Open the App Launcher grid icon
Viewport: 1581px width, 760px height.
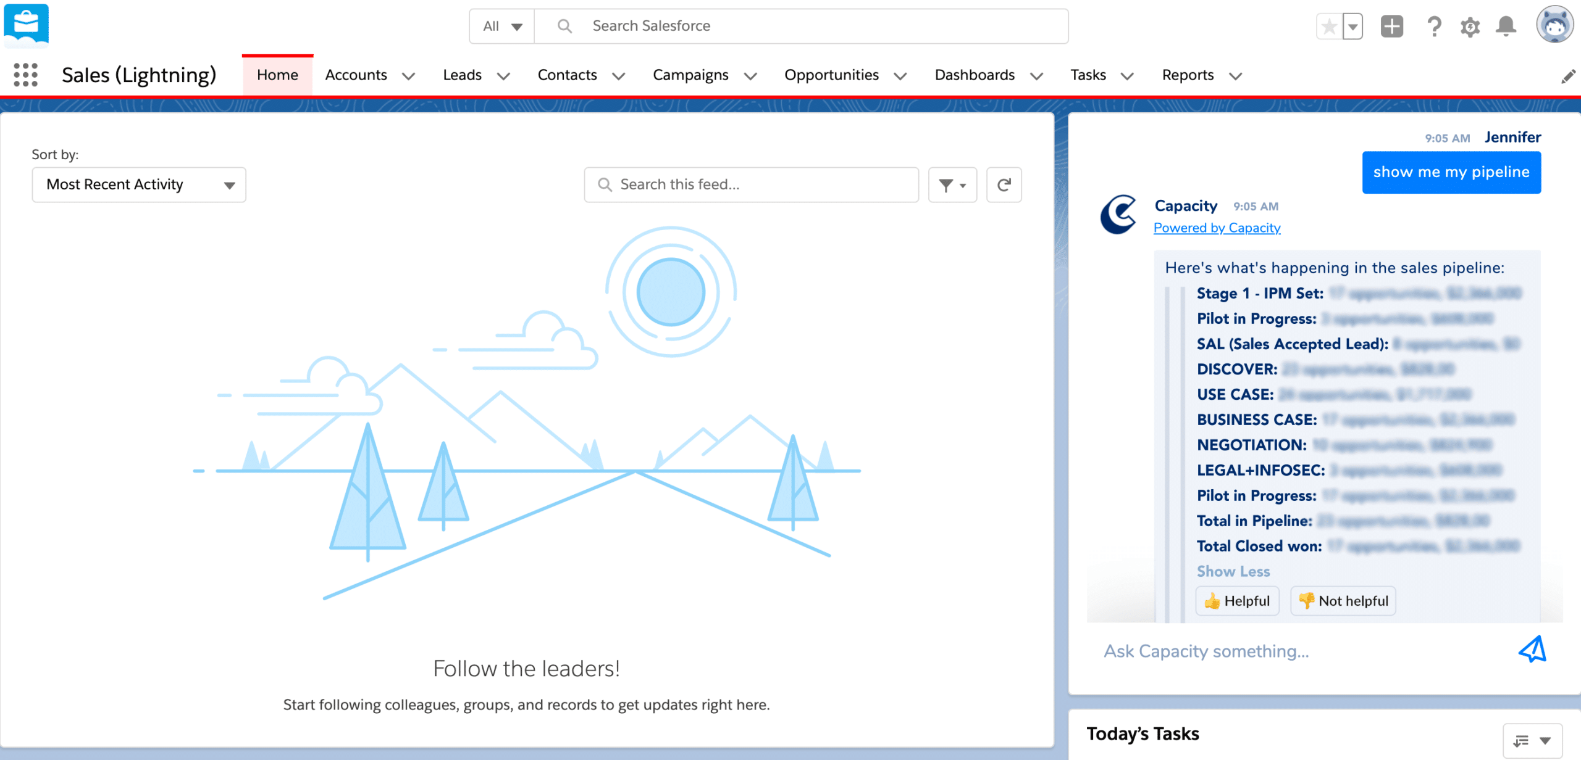[25, 75]
